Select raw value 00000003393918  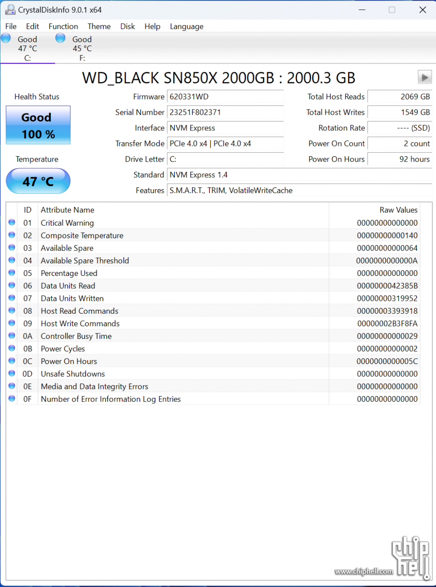point(387,311)
